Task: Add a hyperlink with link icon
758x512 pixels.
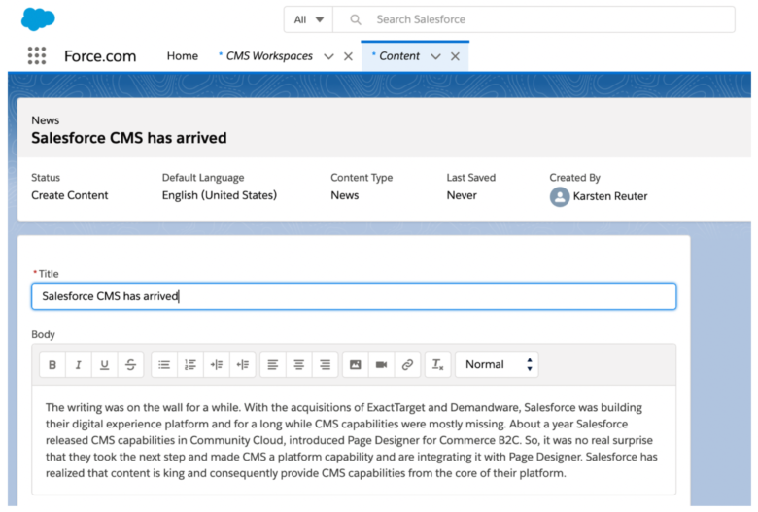Action: click(407, 364)
